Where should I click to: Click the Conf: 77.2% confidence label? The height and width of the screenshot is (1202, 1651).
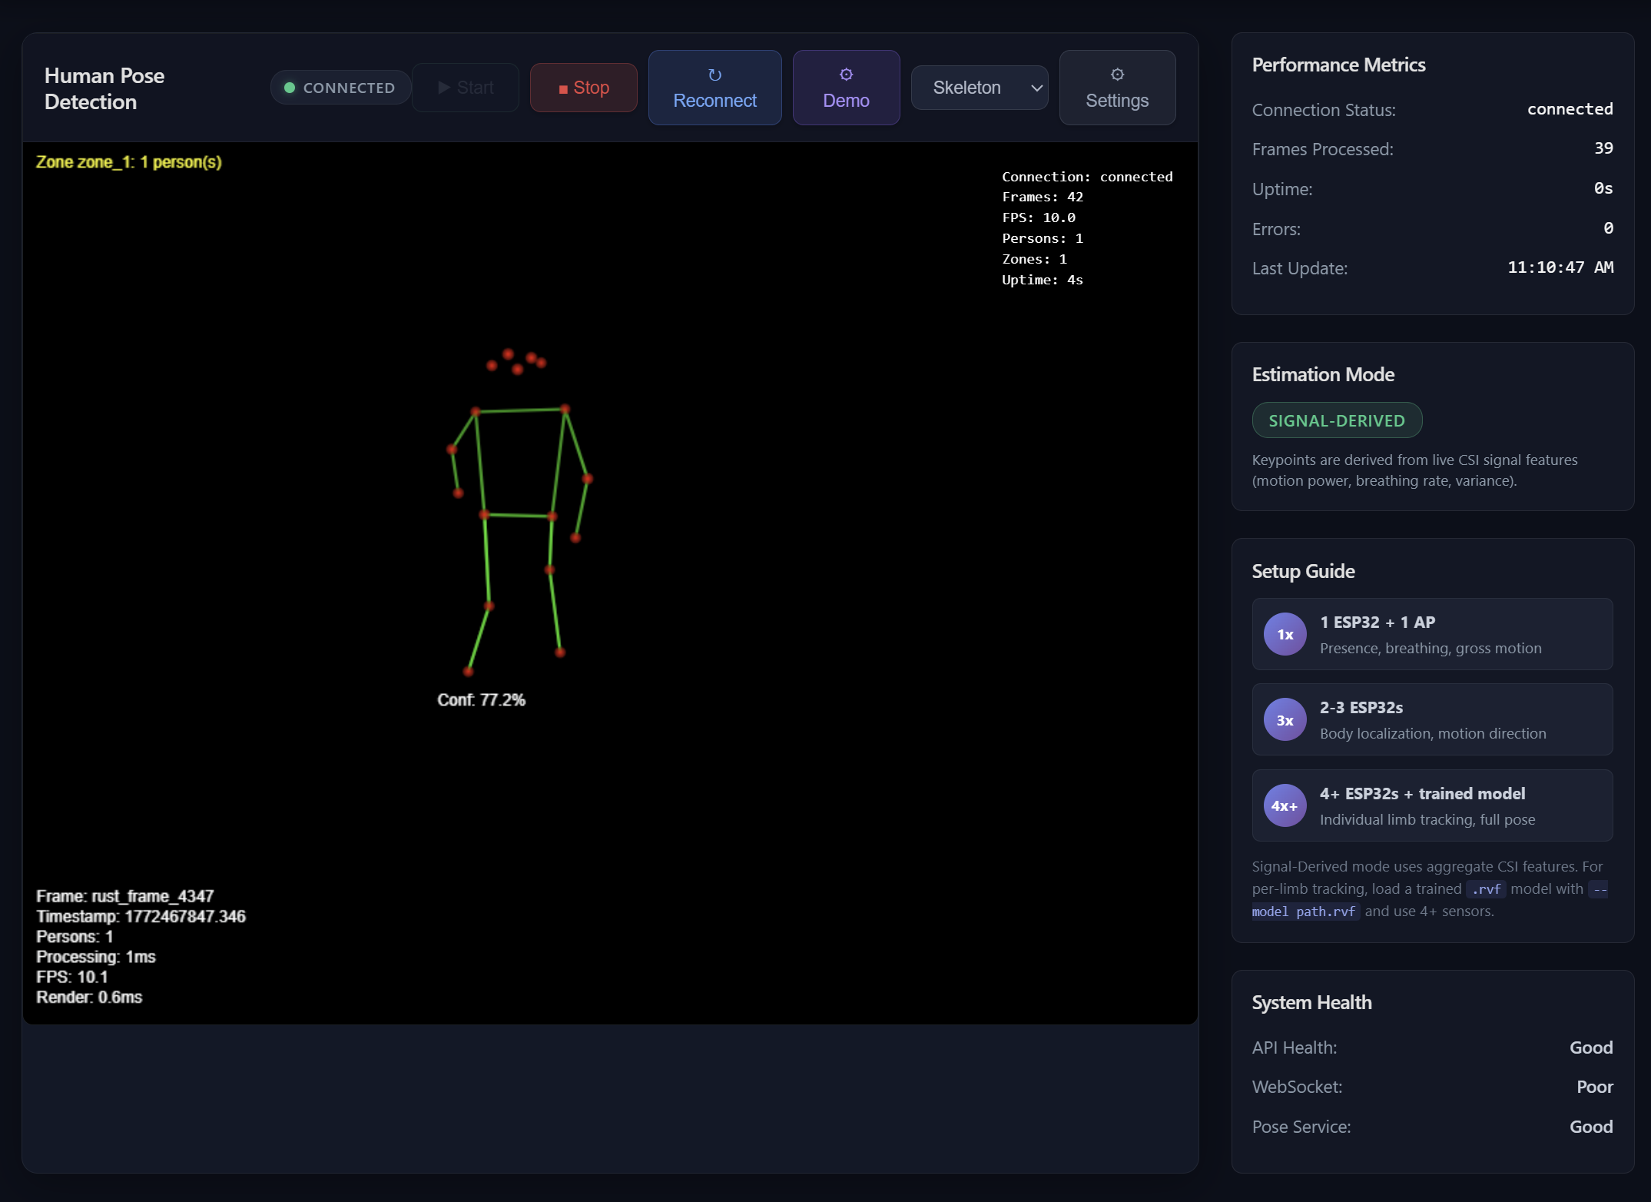[481, 699]
